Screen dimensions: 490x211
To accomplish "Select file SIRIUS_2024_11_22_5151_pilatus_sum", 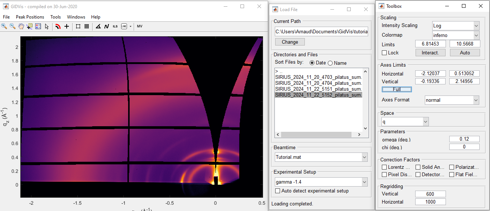I will point(318,89).
